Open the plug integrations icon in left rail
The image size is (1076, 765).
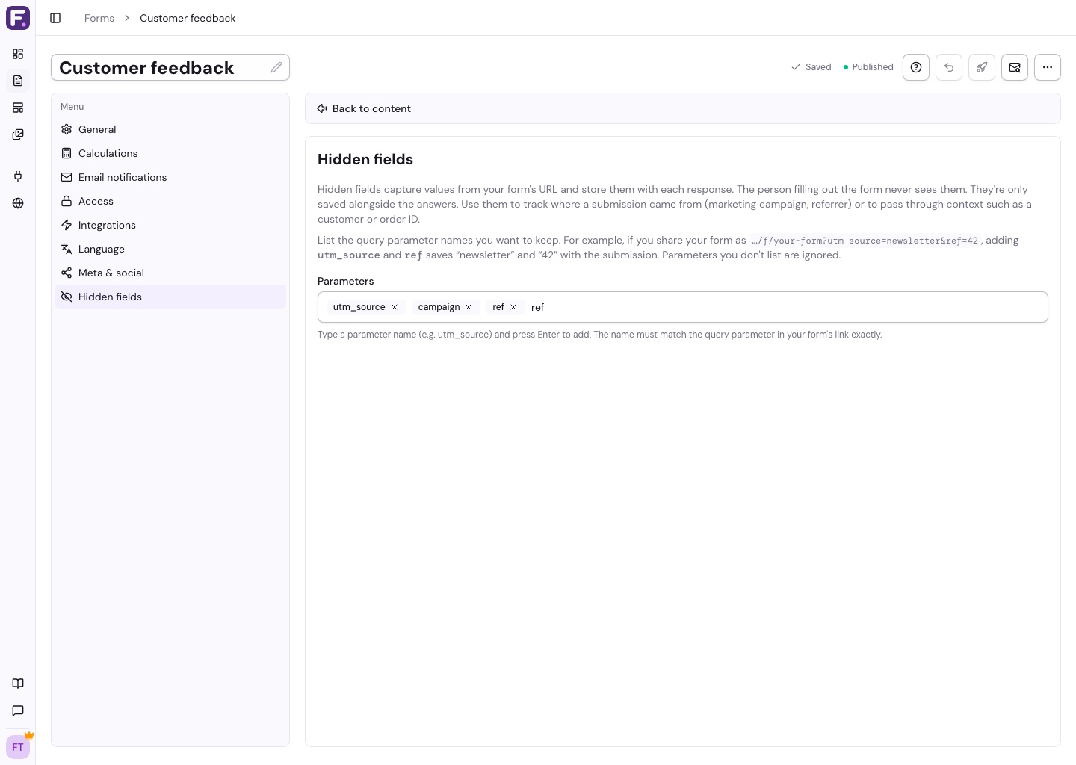coord(18,176)
